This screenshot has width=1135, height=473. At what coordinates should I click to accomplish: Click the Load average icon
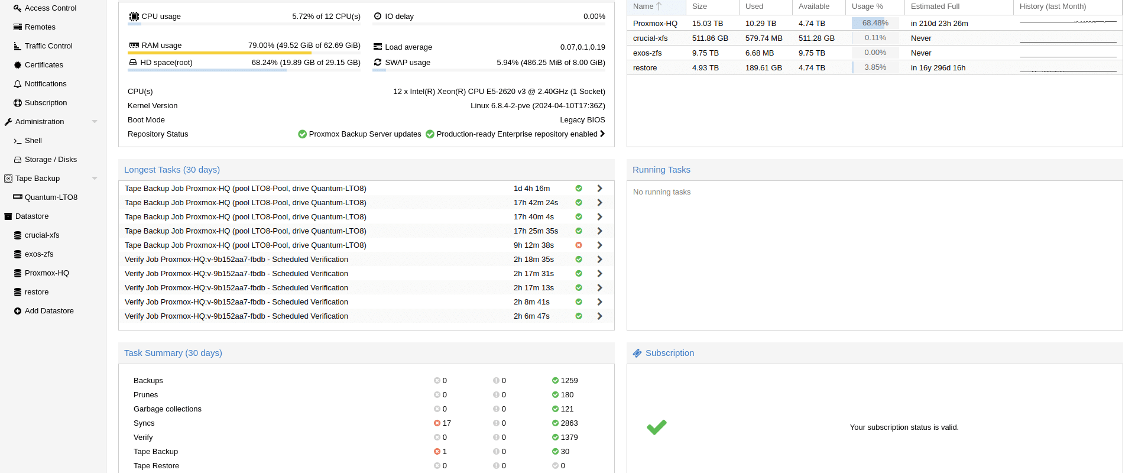(x=378, y=47)
